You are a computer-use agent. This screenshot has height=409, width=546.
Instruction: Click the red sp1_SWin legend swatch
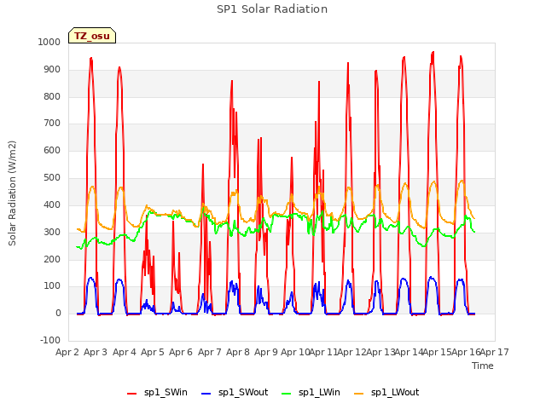pyautogui.click(x=132, y=394)
